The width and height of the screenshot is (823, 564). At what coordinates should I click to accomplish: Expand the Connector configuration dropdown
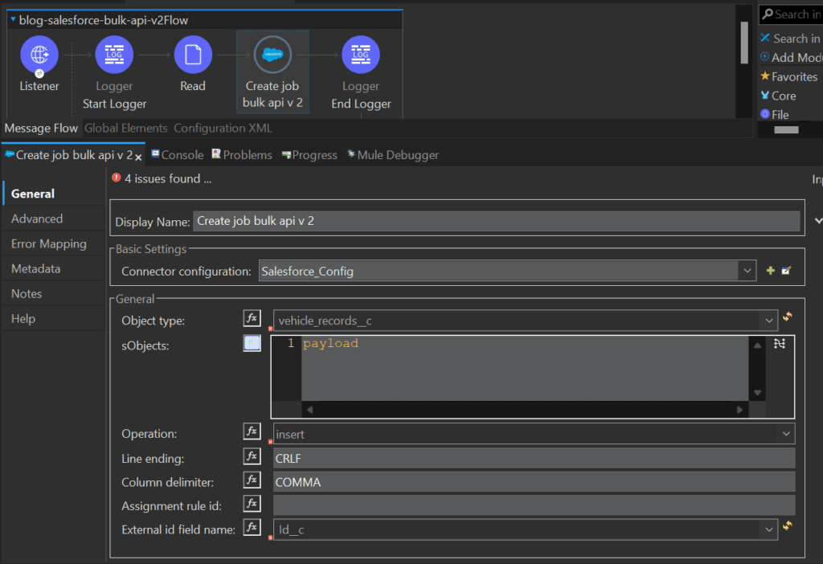(x=747, y=271)
